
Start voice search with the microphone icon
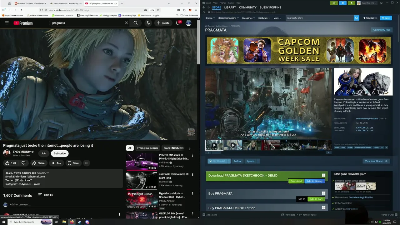[148, 23]
